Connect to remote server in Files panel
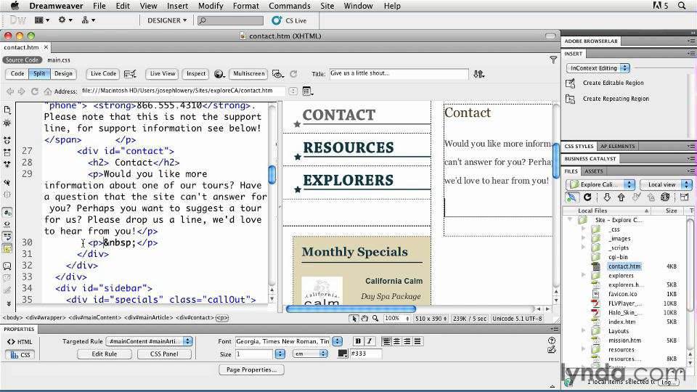Image resolution: width=697 pixels, height=392 pixels. pyautogui.click(x=572, y=197)
